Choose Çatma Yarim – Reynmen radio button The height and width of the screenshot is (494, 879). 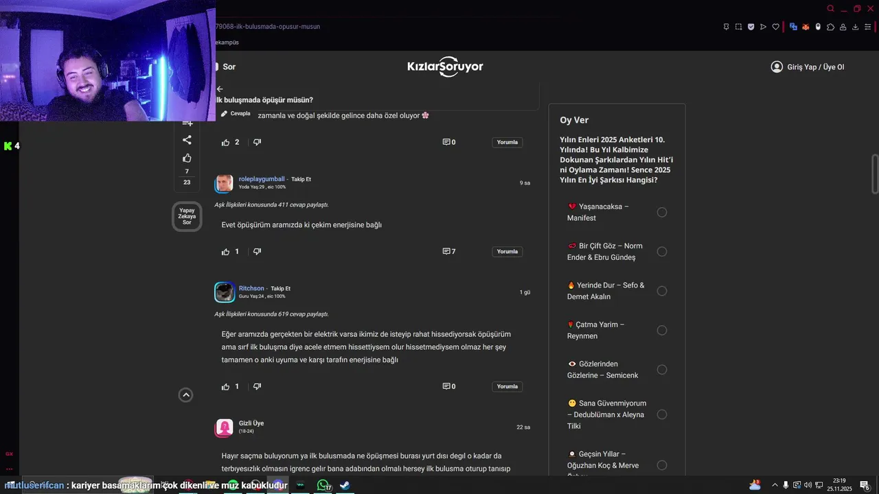click(x=662, y=331)
